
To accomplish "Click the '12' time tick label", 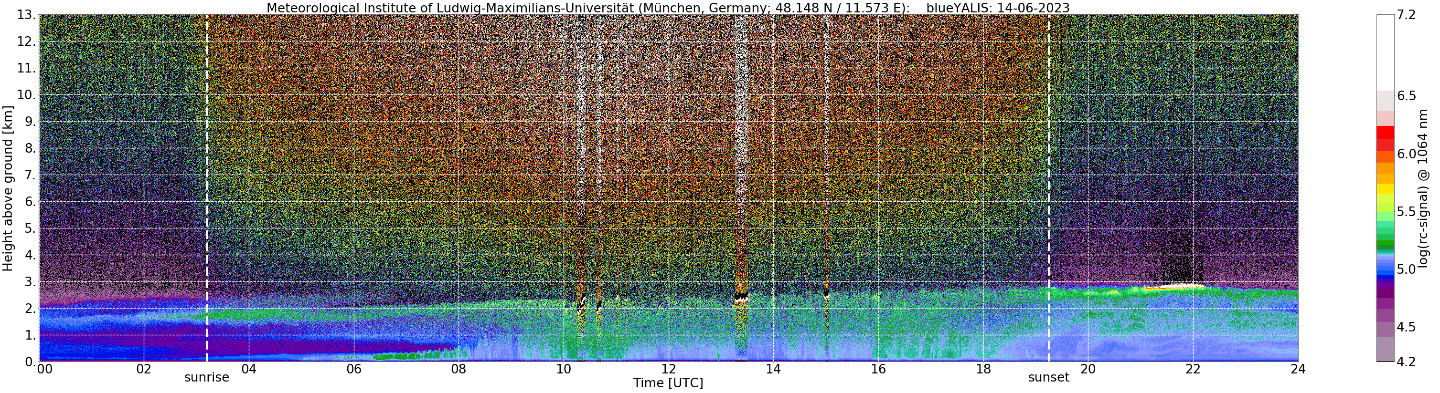I will [669, 369].
